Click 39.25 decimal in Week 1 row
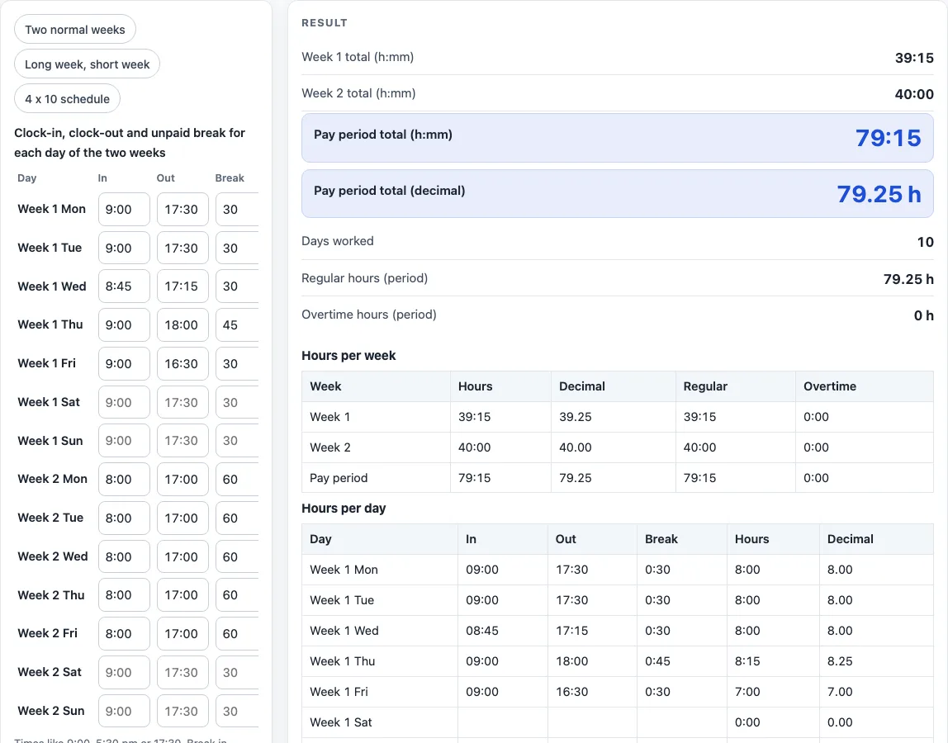 [575, 417]
